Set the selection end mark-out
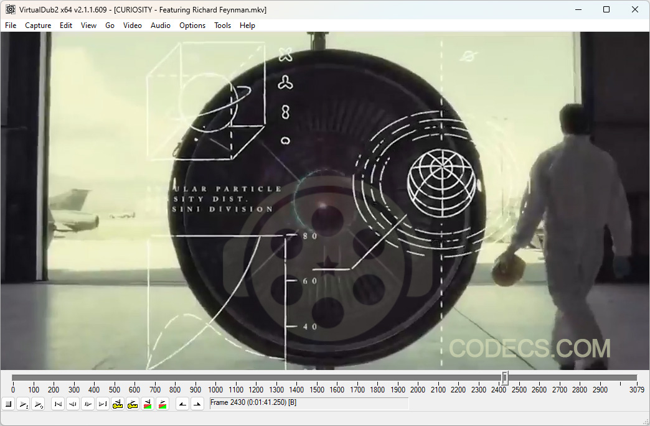 tap(197, 404)
